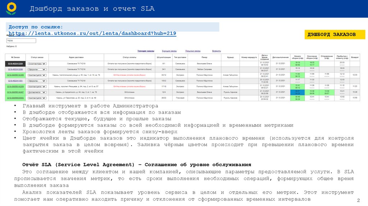
Task: Go to the Прошлые заказы tab
Action: [193, 51]
